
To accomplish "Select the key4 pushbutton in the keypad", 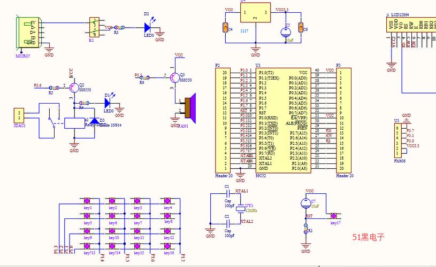I will 167,200.
